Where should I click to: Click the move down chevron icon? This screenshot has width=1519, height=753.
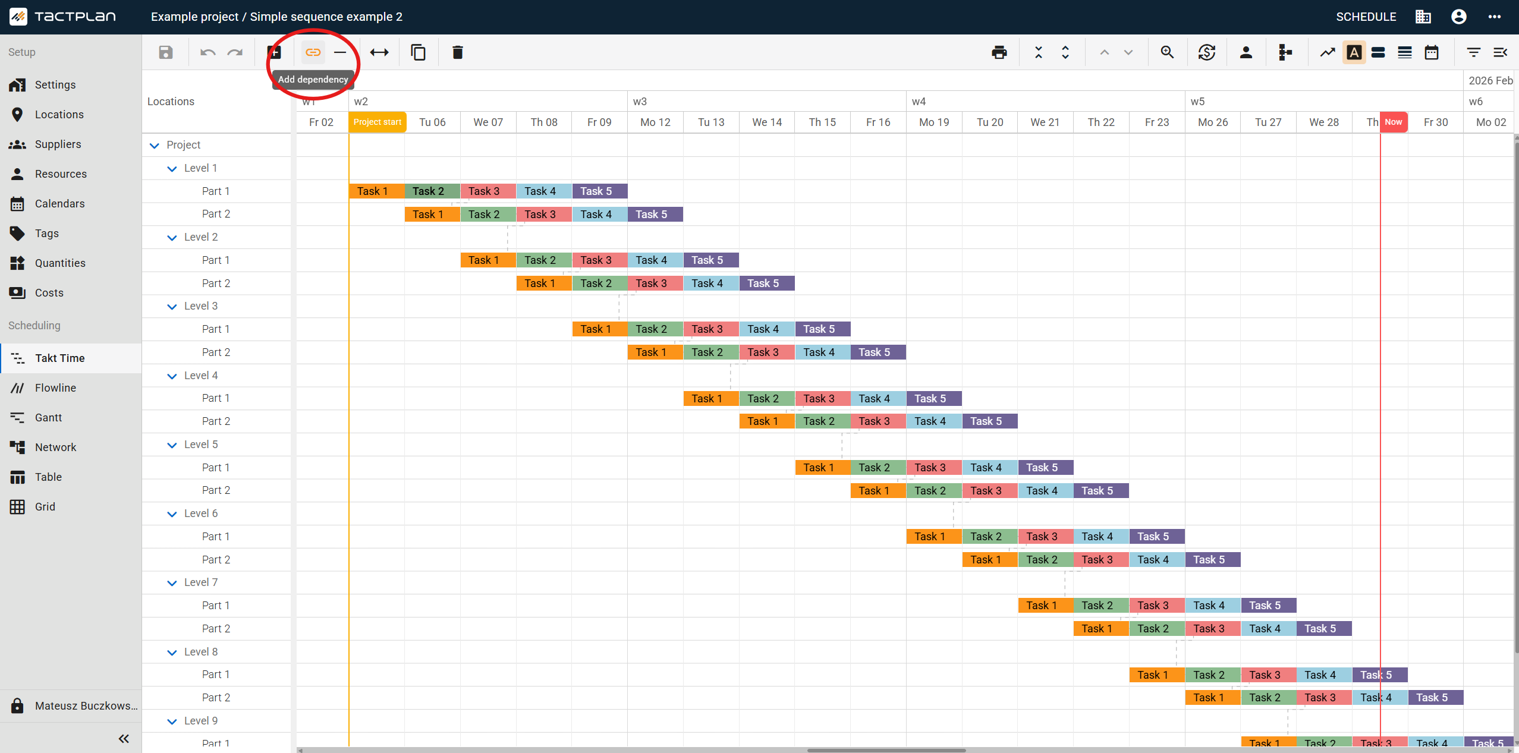1128,52
